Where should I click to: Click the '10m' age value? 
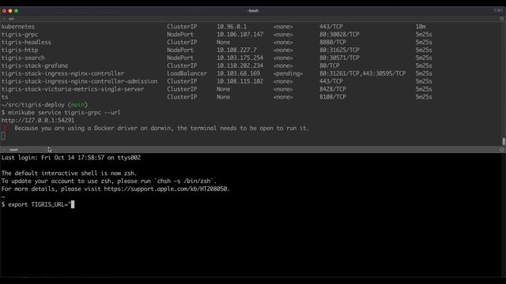tap(421, 27)
